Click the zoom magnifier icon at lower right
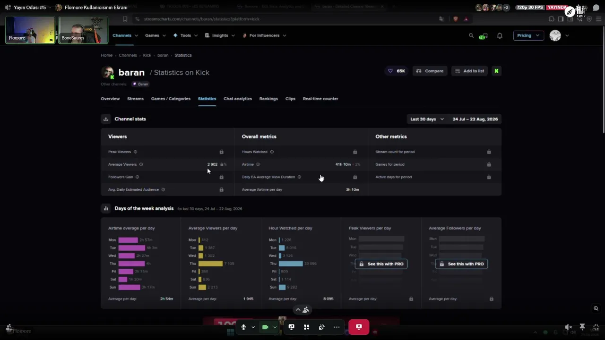Image resolution: width=605 pixels, height=340 pixels. point(596,308)
